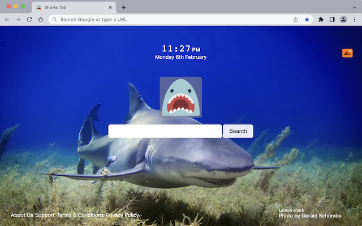Click the Chrome address bar
Image resolution: width=362 pixels, height=226 pixels.
pyautogui.click(x=180, y=20)
